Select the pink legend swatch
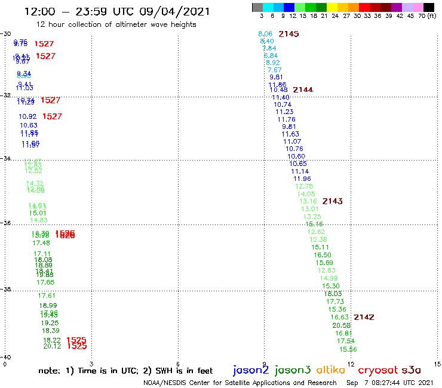Viewport: 442px width, 388px height. (x=418, y=7)
